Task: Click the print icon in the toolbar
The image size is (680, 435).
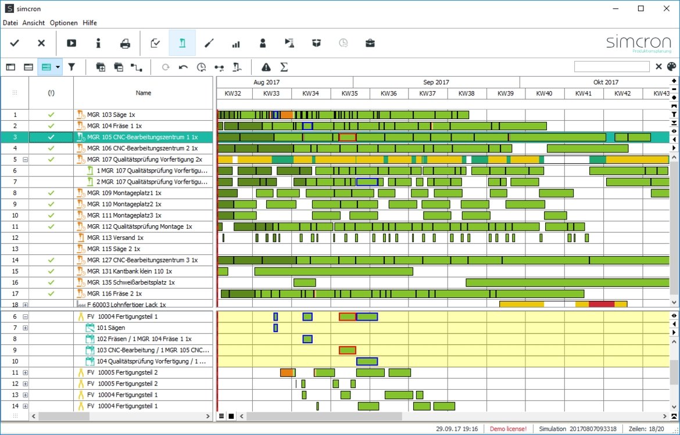Action: click(x=125, y=43)
